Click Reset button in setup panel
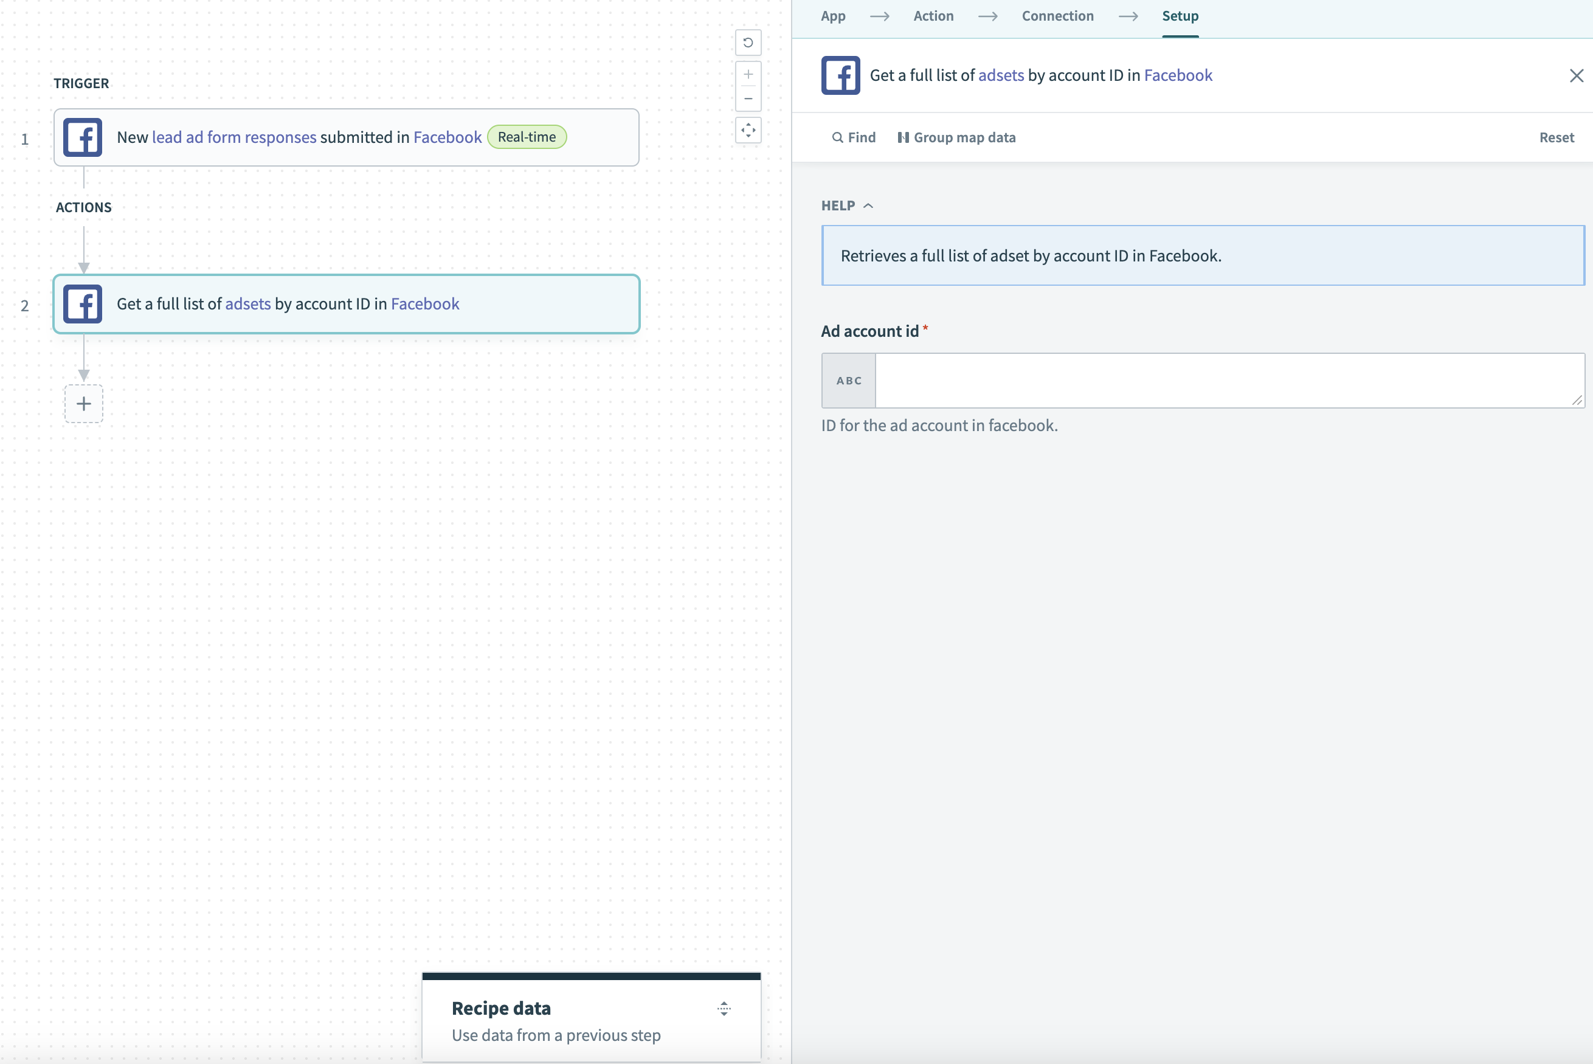1593x1064 pixels. point(1556,137)
